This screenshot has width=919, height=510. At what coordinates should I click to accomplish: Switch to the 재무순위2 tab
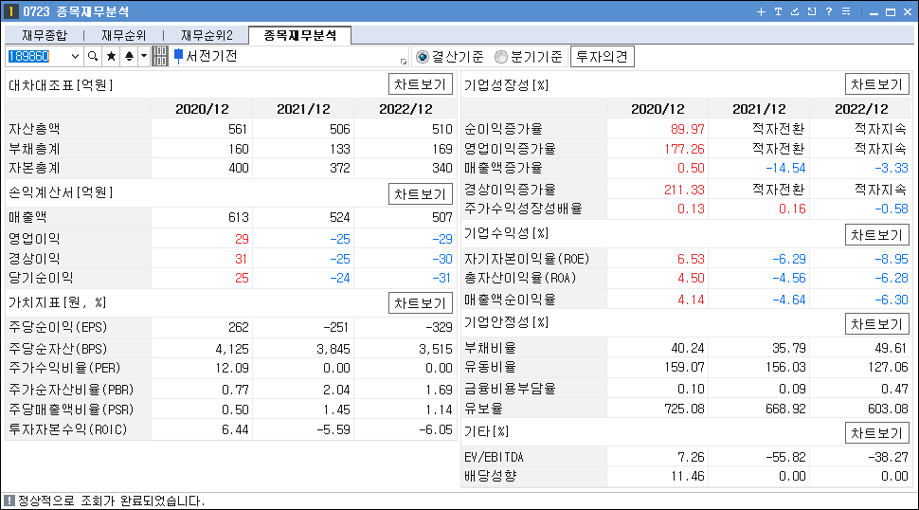[x=207, y=35]
